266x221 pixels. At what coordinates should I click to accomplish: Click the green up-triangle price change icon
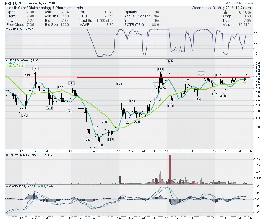(226, 12)
